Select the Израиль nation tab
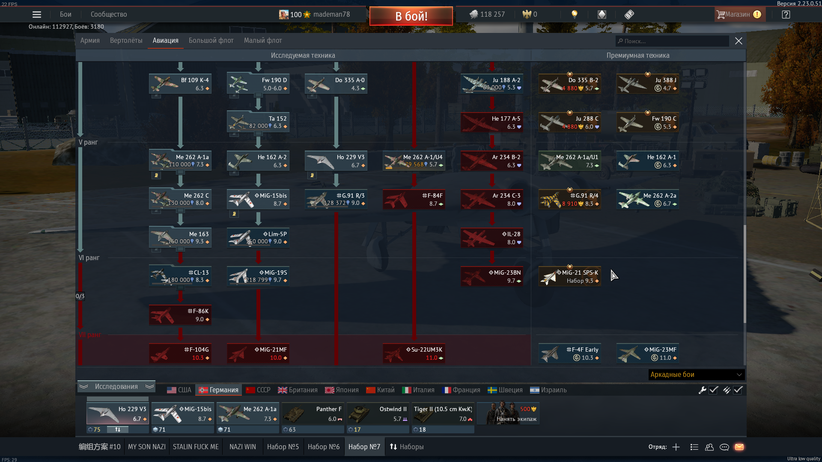Image resolution: width=822 pixels, height=462 pixels. (548, 390)
